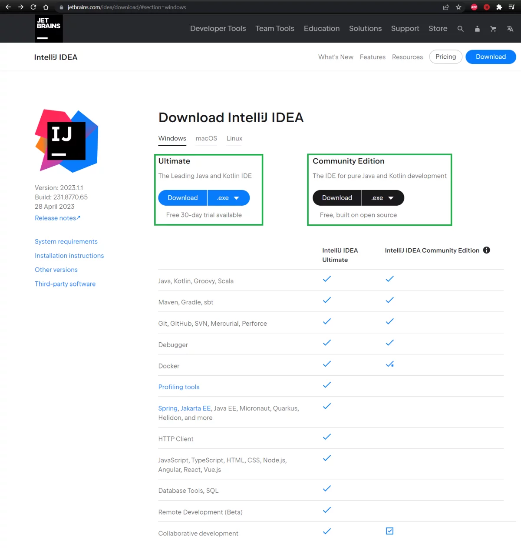Open the site search magnifier icon
This screenshot has width=521, height=548.
460,29
